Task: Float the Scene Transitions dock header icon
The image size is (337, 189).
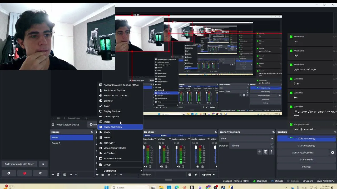Action: (x=273, y=132)
